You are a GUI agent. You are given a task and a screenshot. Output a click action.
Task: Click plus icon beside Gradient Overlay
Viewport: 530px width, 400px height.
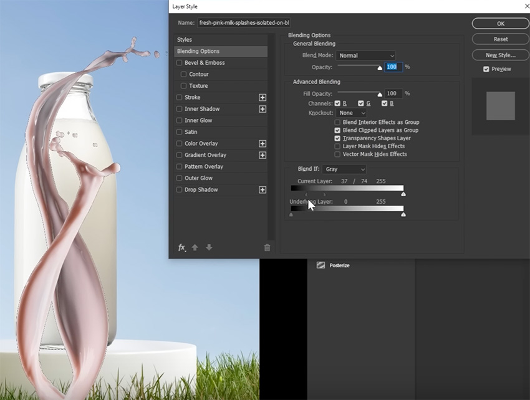[263, 155]
